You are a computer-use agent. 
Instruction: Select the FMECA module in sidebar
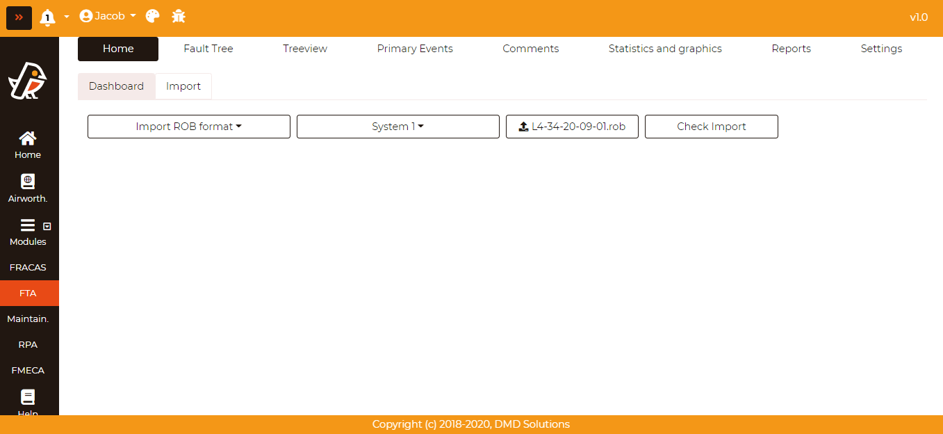point(28,370)
